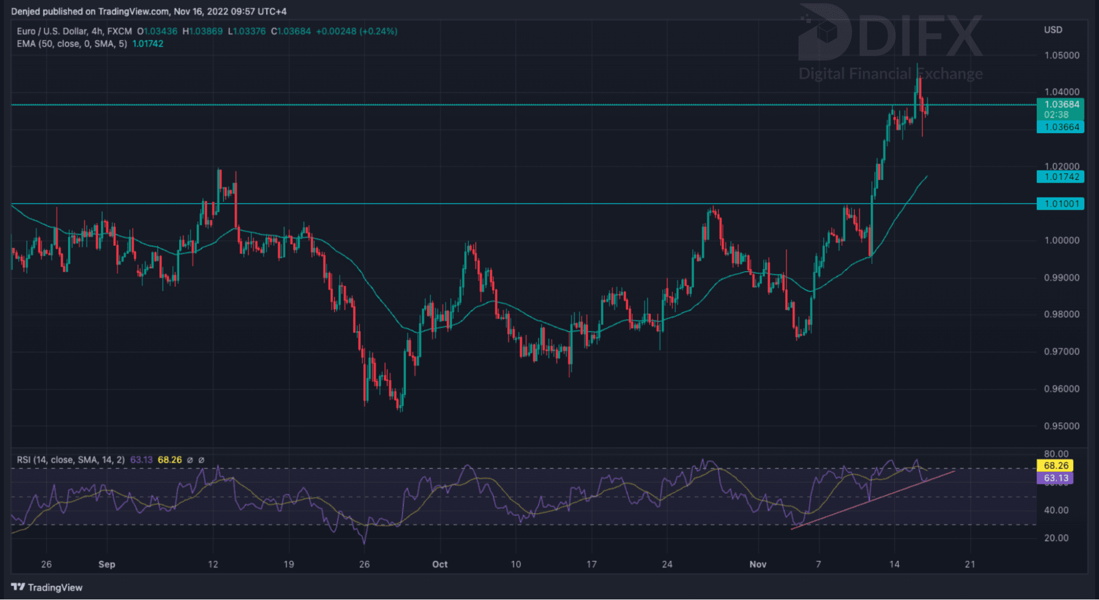Click the TradingView logo icon
This screenshot has width=1099, height=600.
tap(18, 587)
